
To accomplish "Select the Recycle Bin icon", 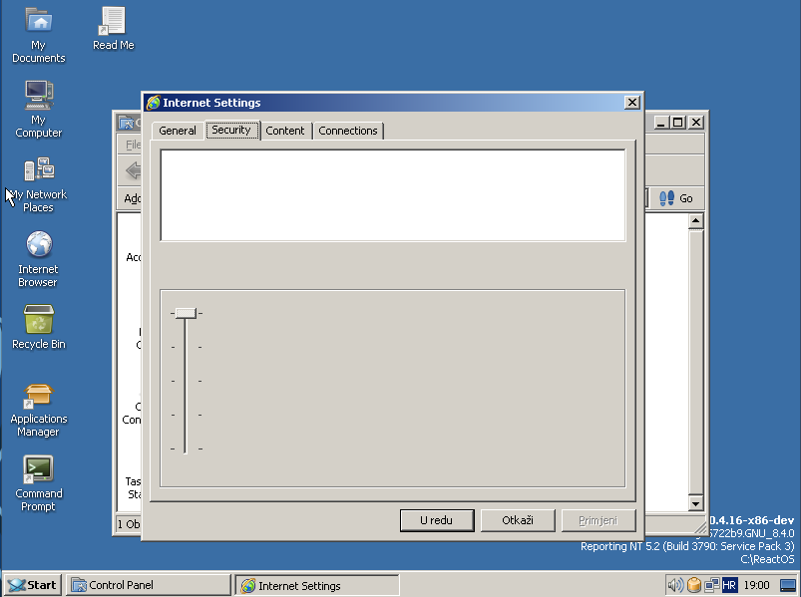I will (x=38, y=321).
